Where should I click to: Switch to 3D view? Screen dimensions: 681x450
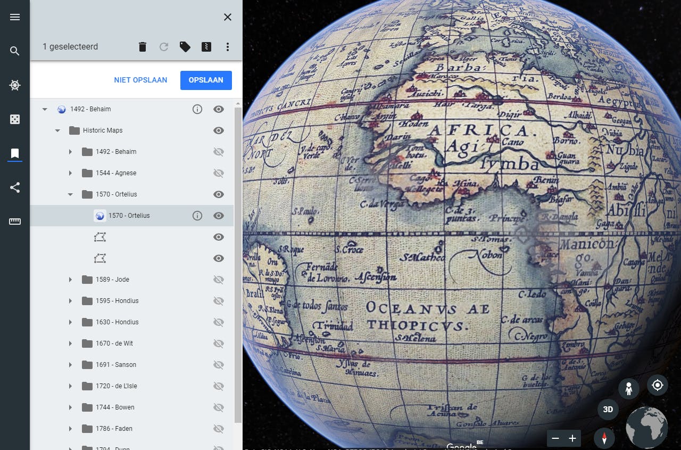coord(608,410)
